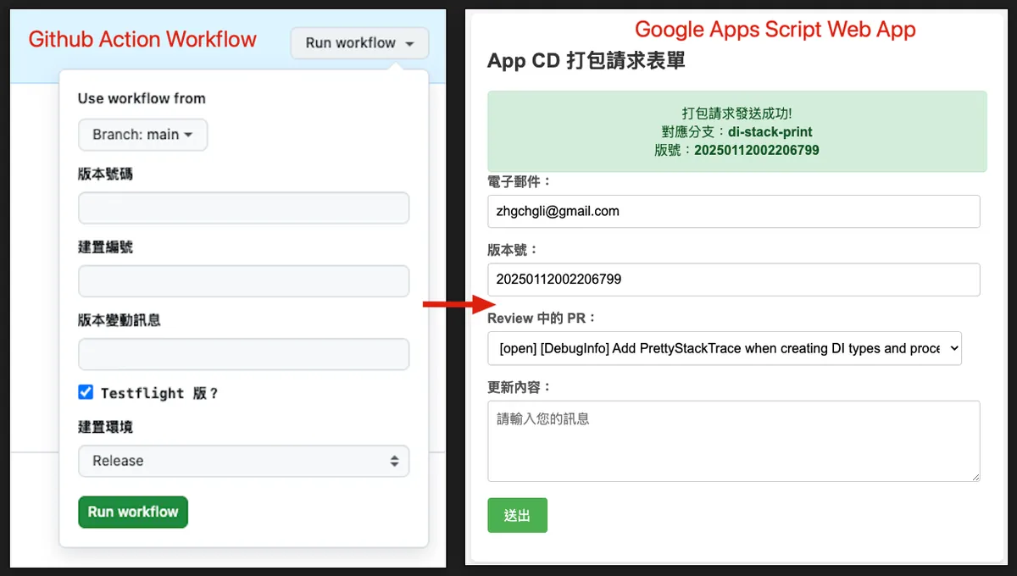Toggle the Testflight build option off
The image size is (1017, 576).
click(x=84, y=391)
